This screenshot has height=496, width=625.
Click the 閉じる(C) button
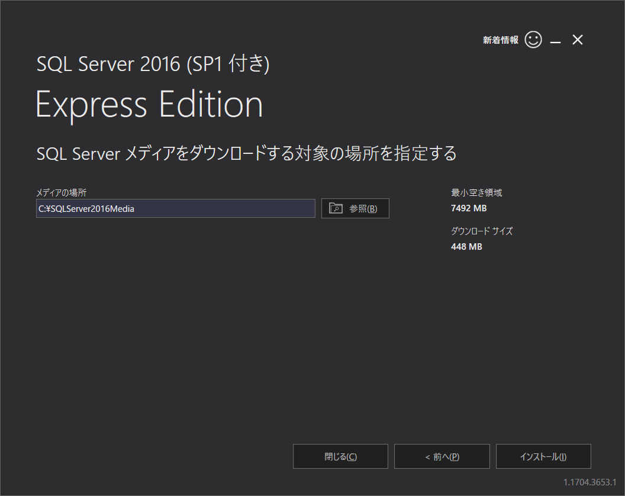point(340,456)
